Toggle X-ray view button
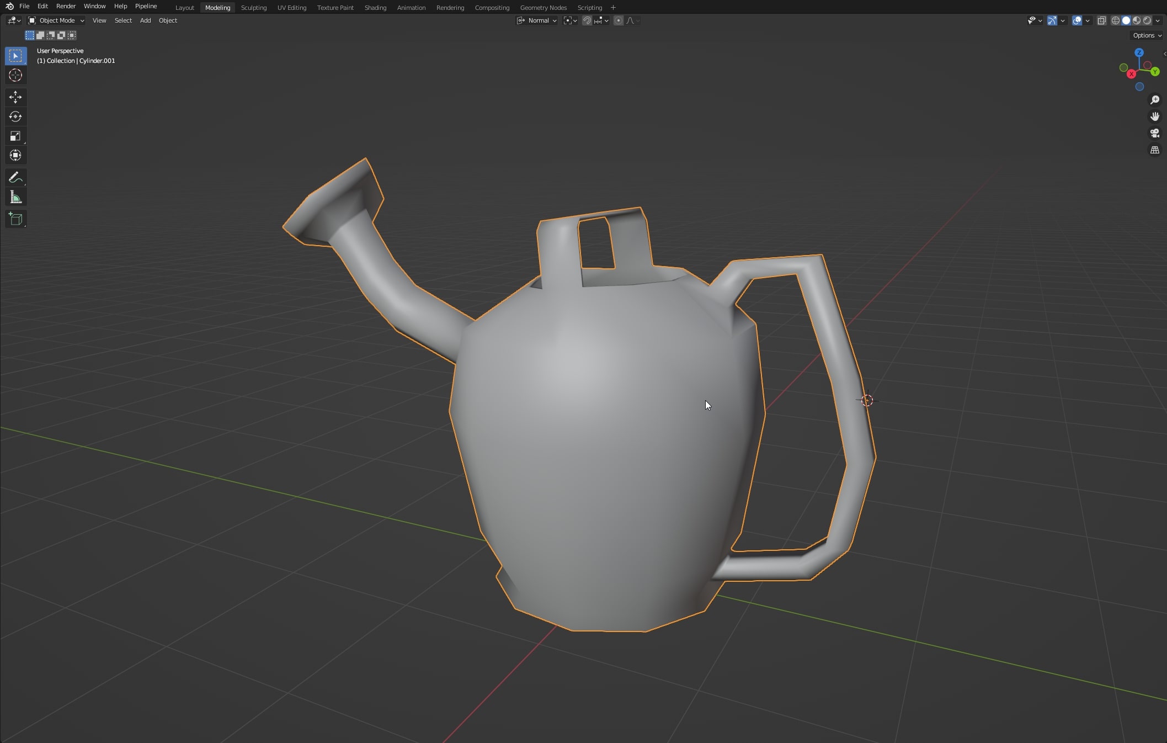This screenshot has height=743, width=1167. tap(1101, 20)
